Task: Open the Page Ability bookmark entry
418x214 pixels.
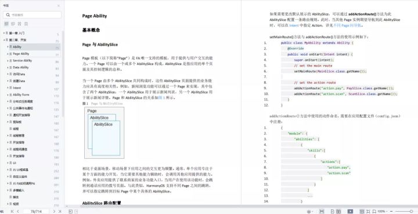Action: [21, 54]
